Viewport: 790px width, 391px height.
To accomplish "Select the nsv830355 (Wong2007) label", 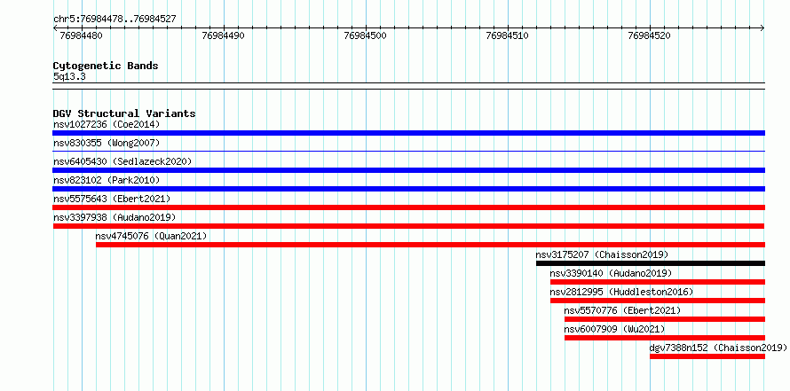I will [107, 143].
